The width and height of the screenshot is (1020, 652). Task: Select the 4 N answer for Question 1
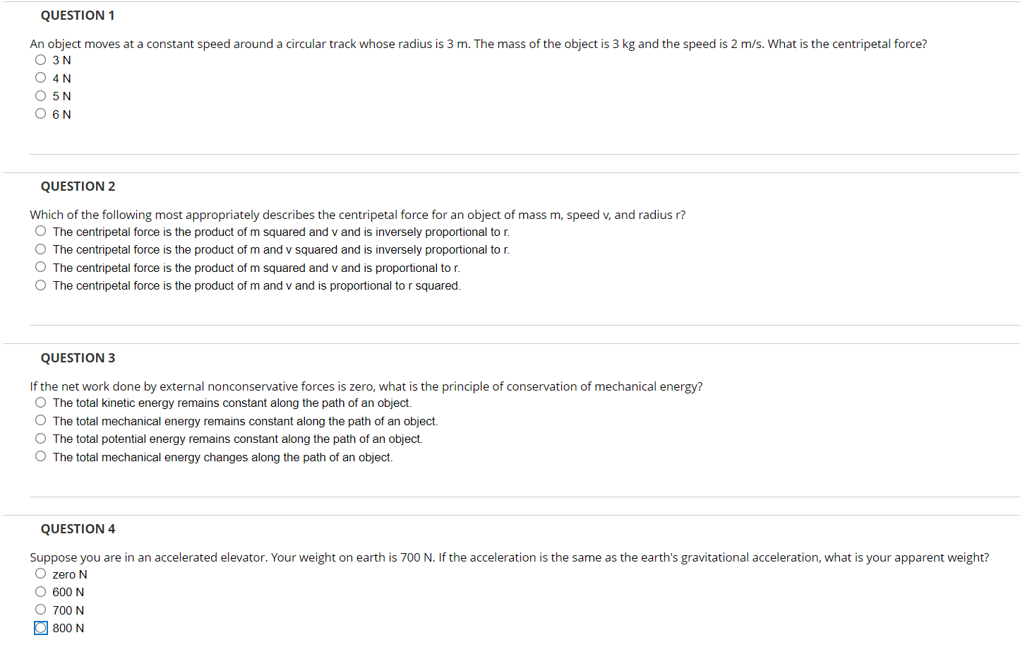point(40,77)
